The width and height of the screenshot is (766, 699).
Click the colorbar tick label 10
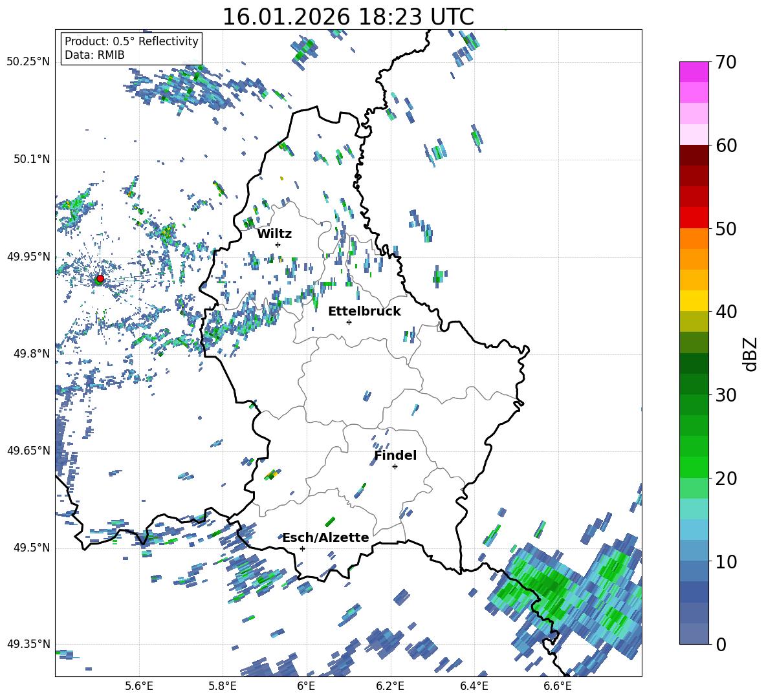click(x=726, y=561)
